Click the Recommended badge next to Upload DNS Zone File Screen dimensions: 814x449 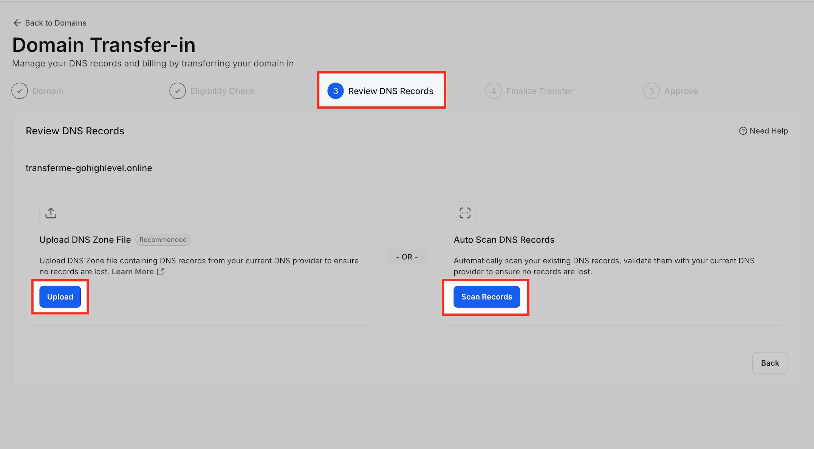pos(163,240)
